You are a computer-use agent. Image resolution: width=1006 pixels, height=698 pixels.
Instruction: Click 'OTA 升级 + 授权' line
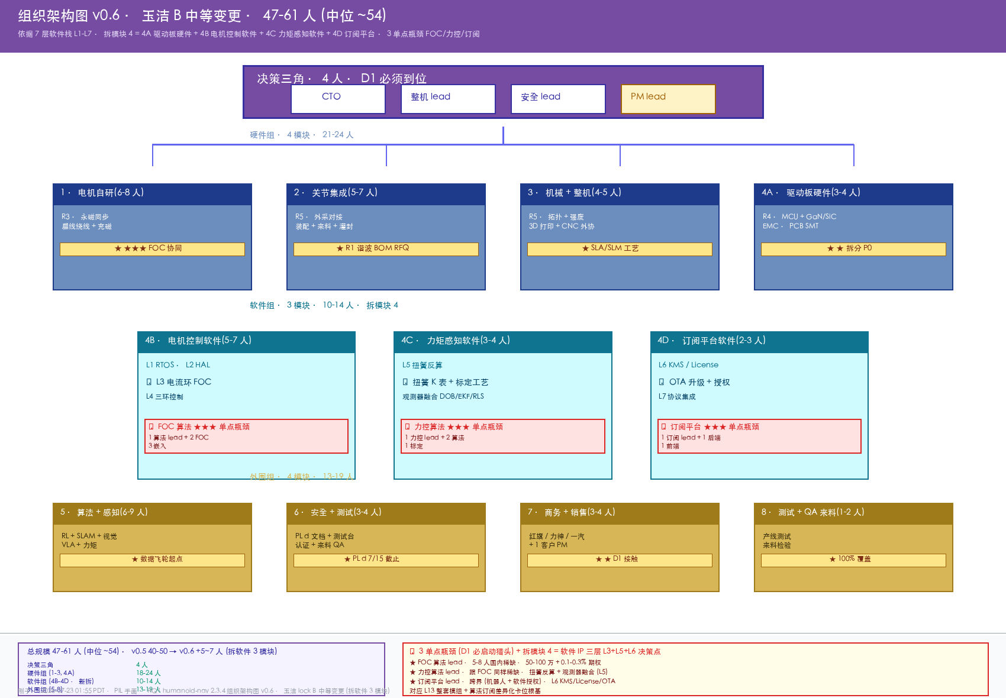tap(694, 383)
